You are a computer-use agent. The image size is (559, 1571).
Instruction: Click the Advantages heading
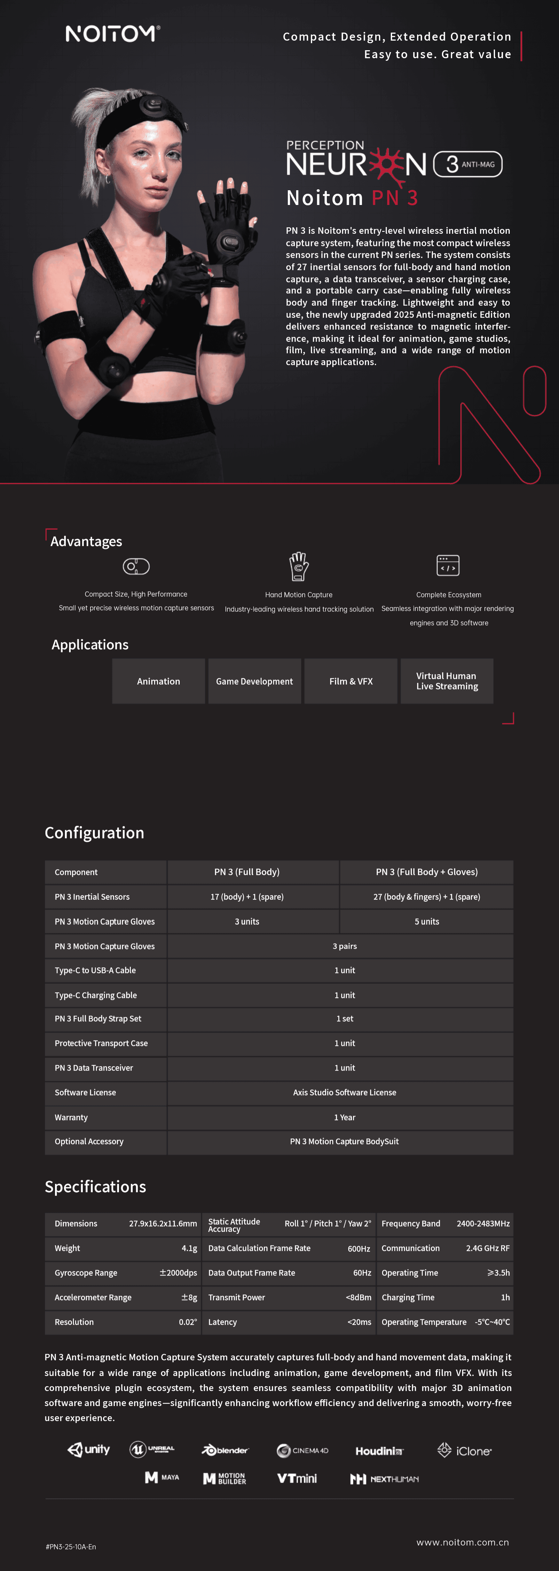86,542
